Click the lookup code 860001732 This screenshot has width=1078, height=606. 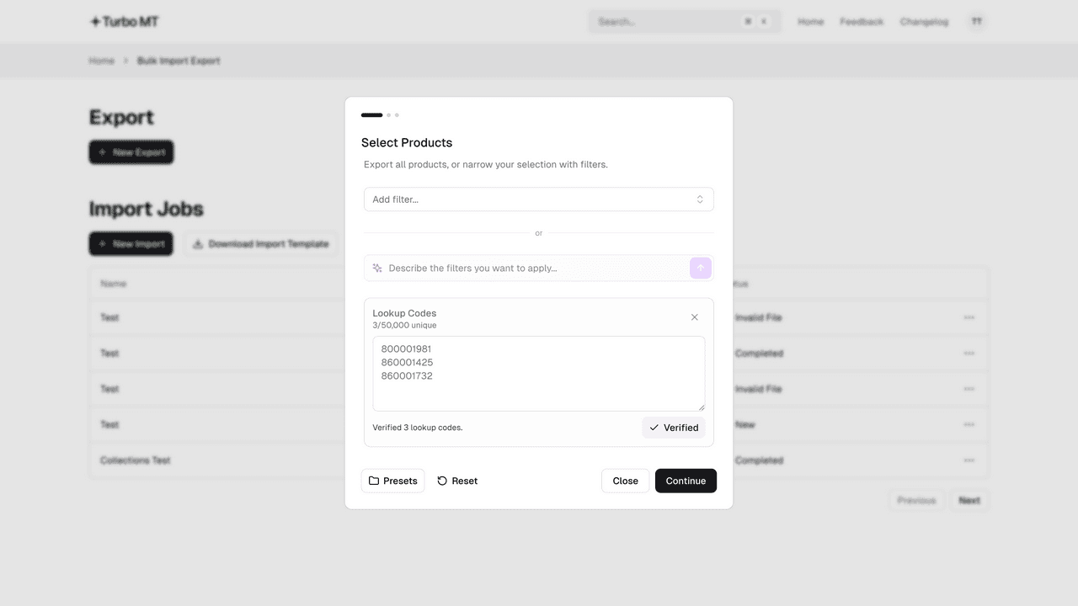[x=407, y=376]
